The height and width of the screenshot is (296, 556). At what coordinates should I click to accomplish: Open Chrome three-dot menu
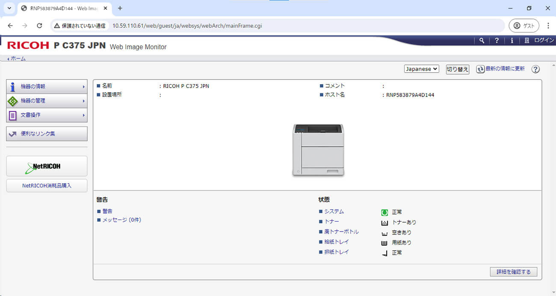click(x=548, y=26)
